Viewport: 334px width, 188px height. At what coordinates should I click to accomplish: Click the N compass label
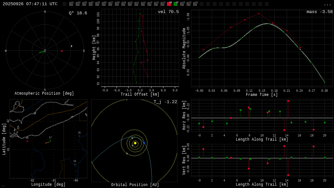tap(45, 12)
